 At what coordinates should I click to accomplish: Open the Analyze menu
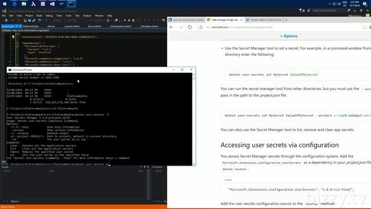(87, 16)
